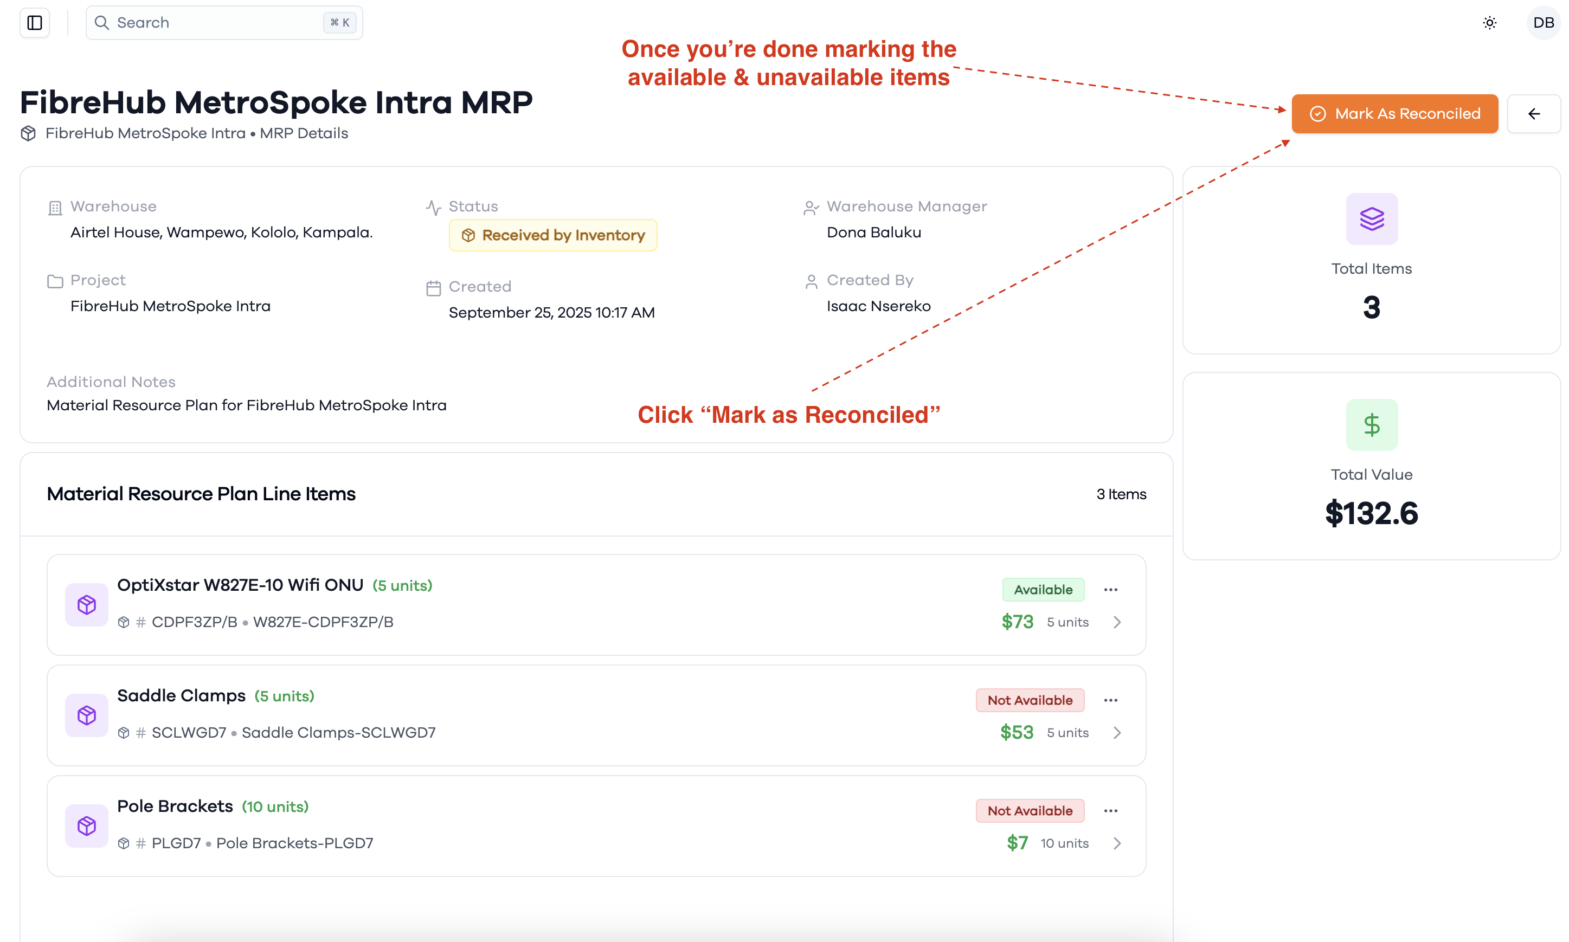
Task: Click the Total Value dollar icon
Action: [1372, 425]
